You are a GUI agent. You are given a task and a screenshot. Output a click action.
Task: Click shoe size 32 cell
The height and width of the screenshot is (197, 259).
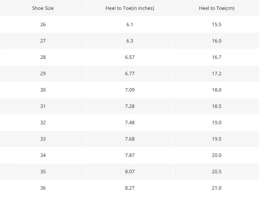43,122
